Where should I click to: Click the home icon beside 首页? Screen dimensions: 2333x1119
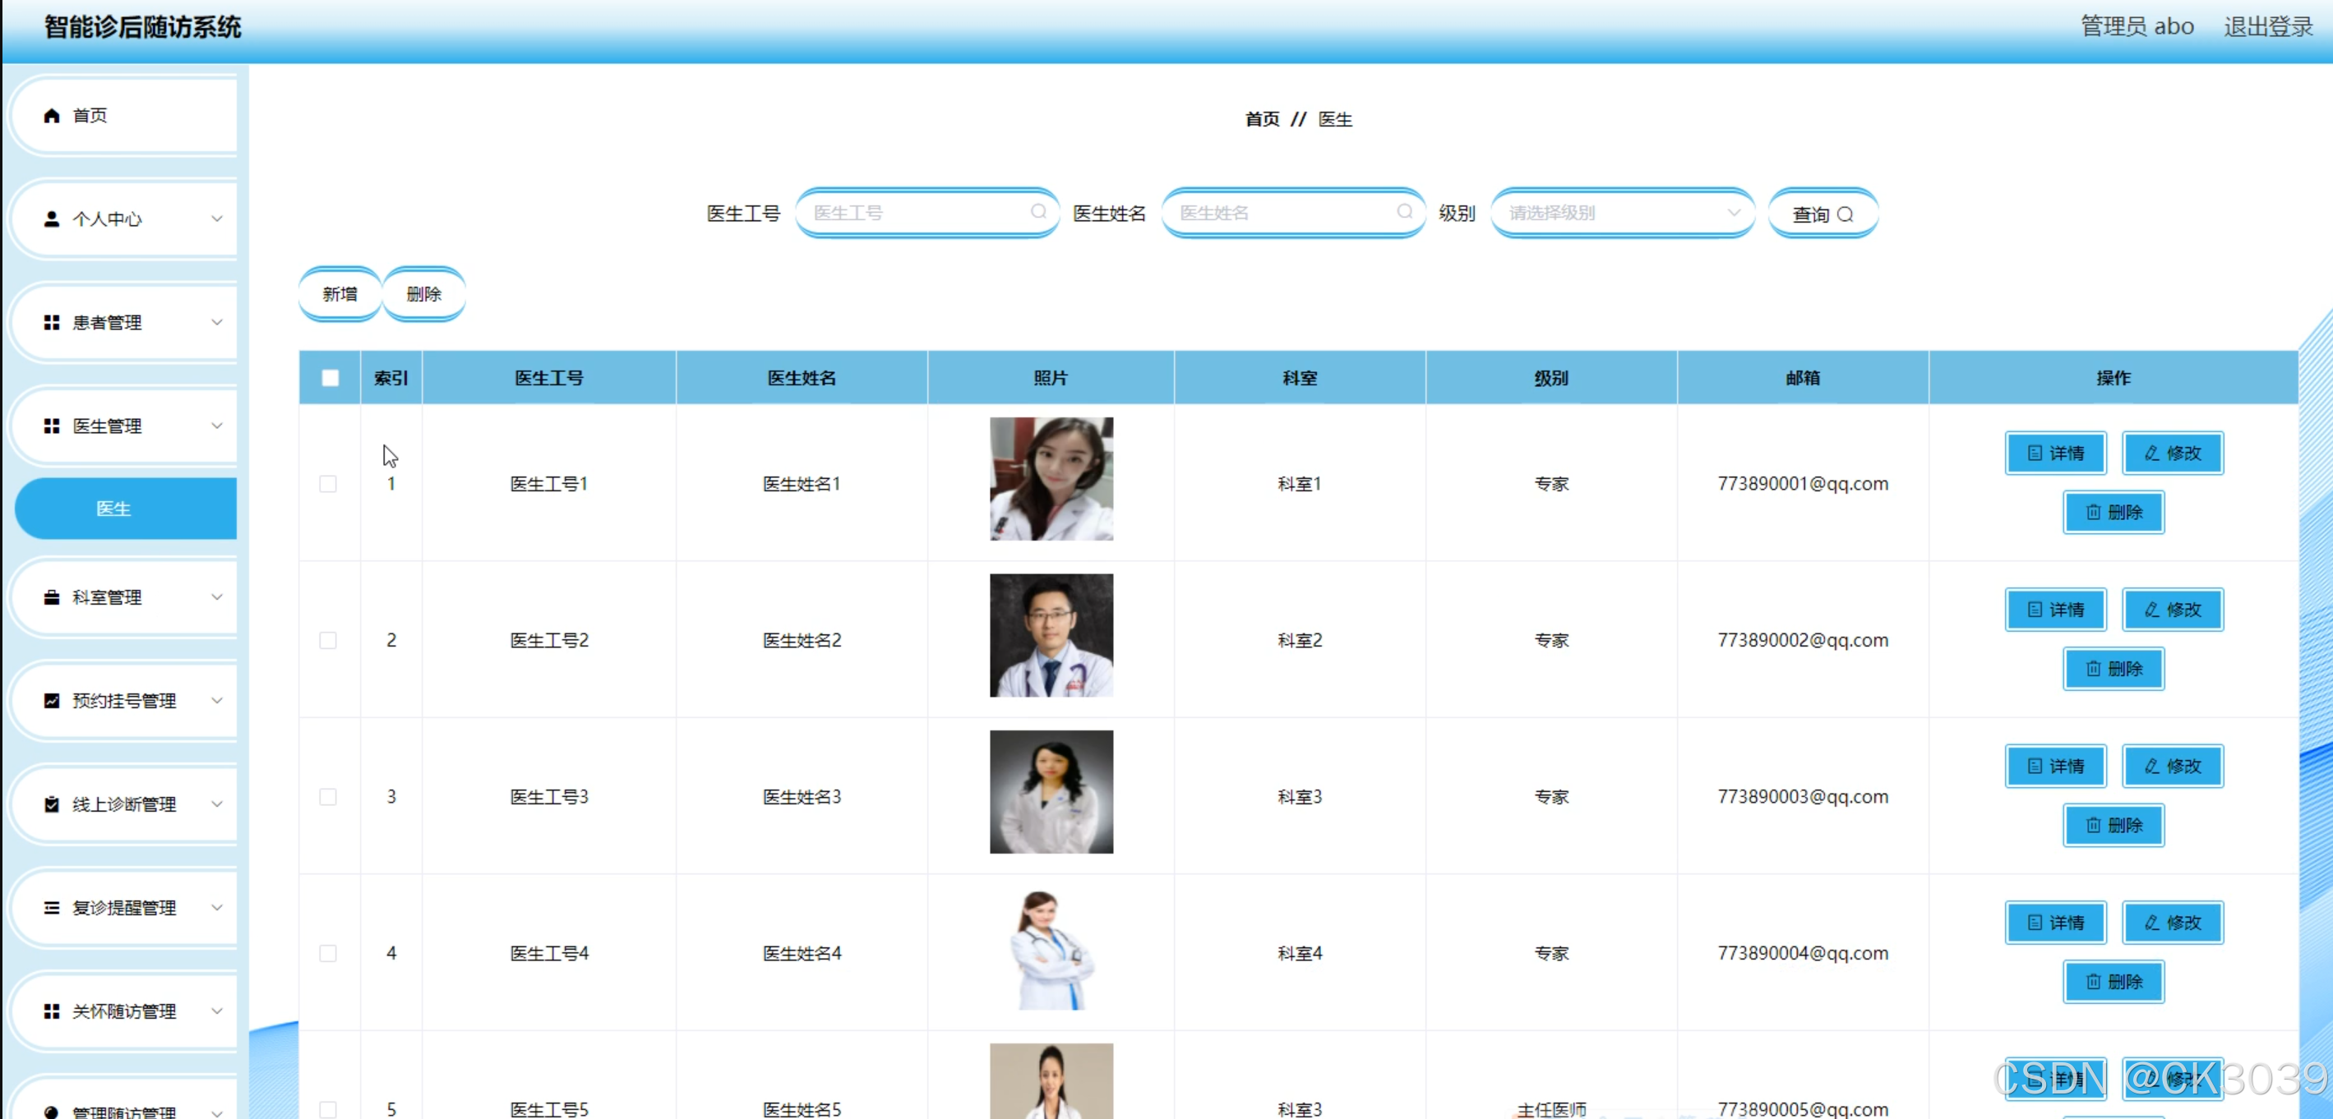pos(52,116)
